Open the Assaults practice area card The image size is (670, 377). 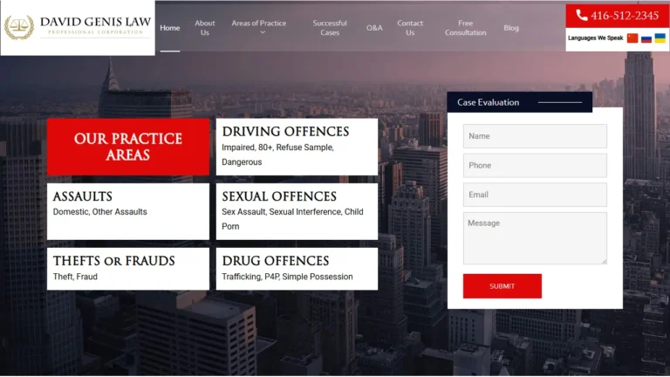[128, 211]
